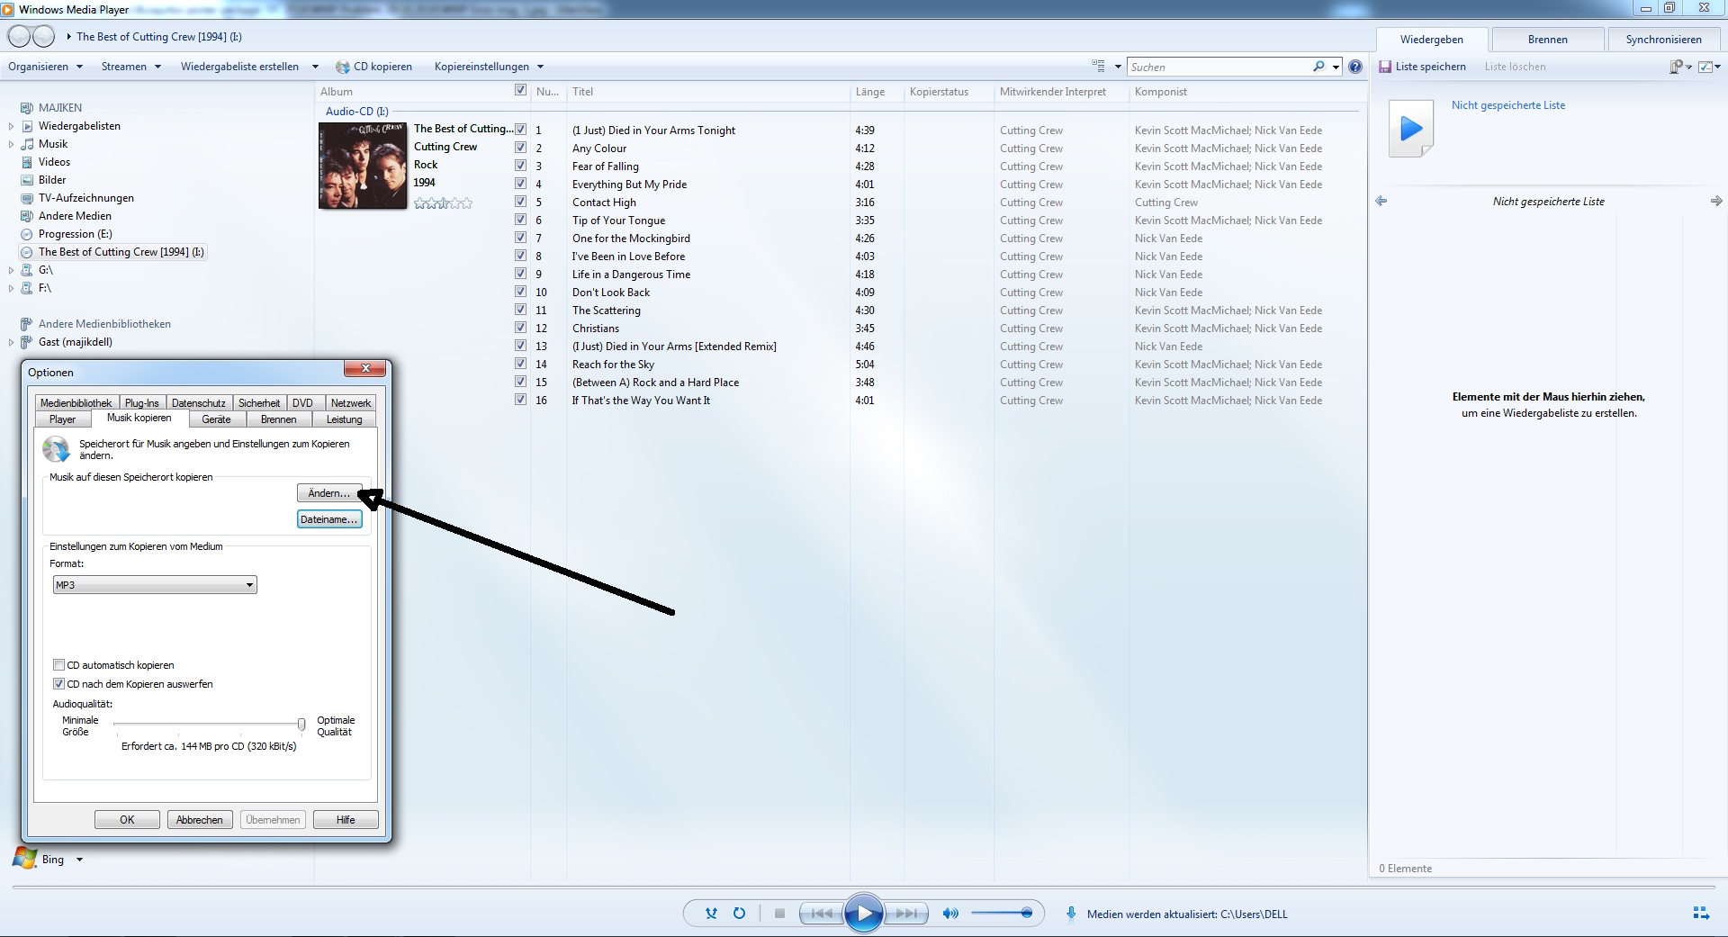Start playback with the Play button
Image resolution: width=1728 pixels, height=937 pixels.
coord(864,914)
